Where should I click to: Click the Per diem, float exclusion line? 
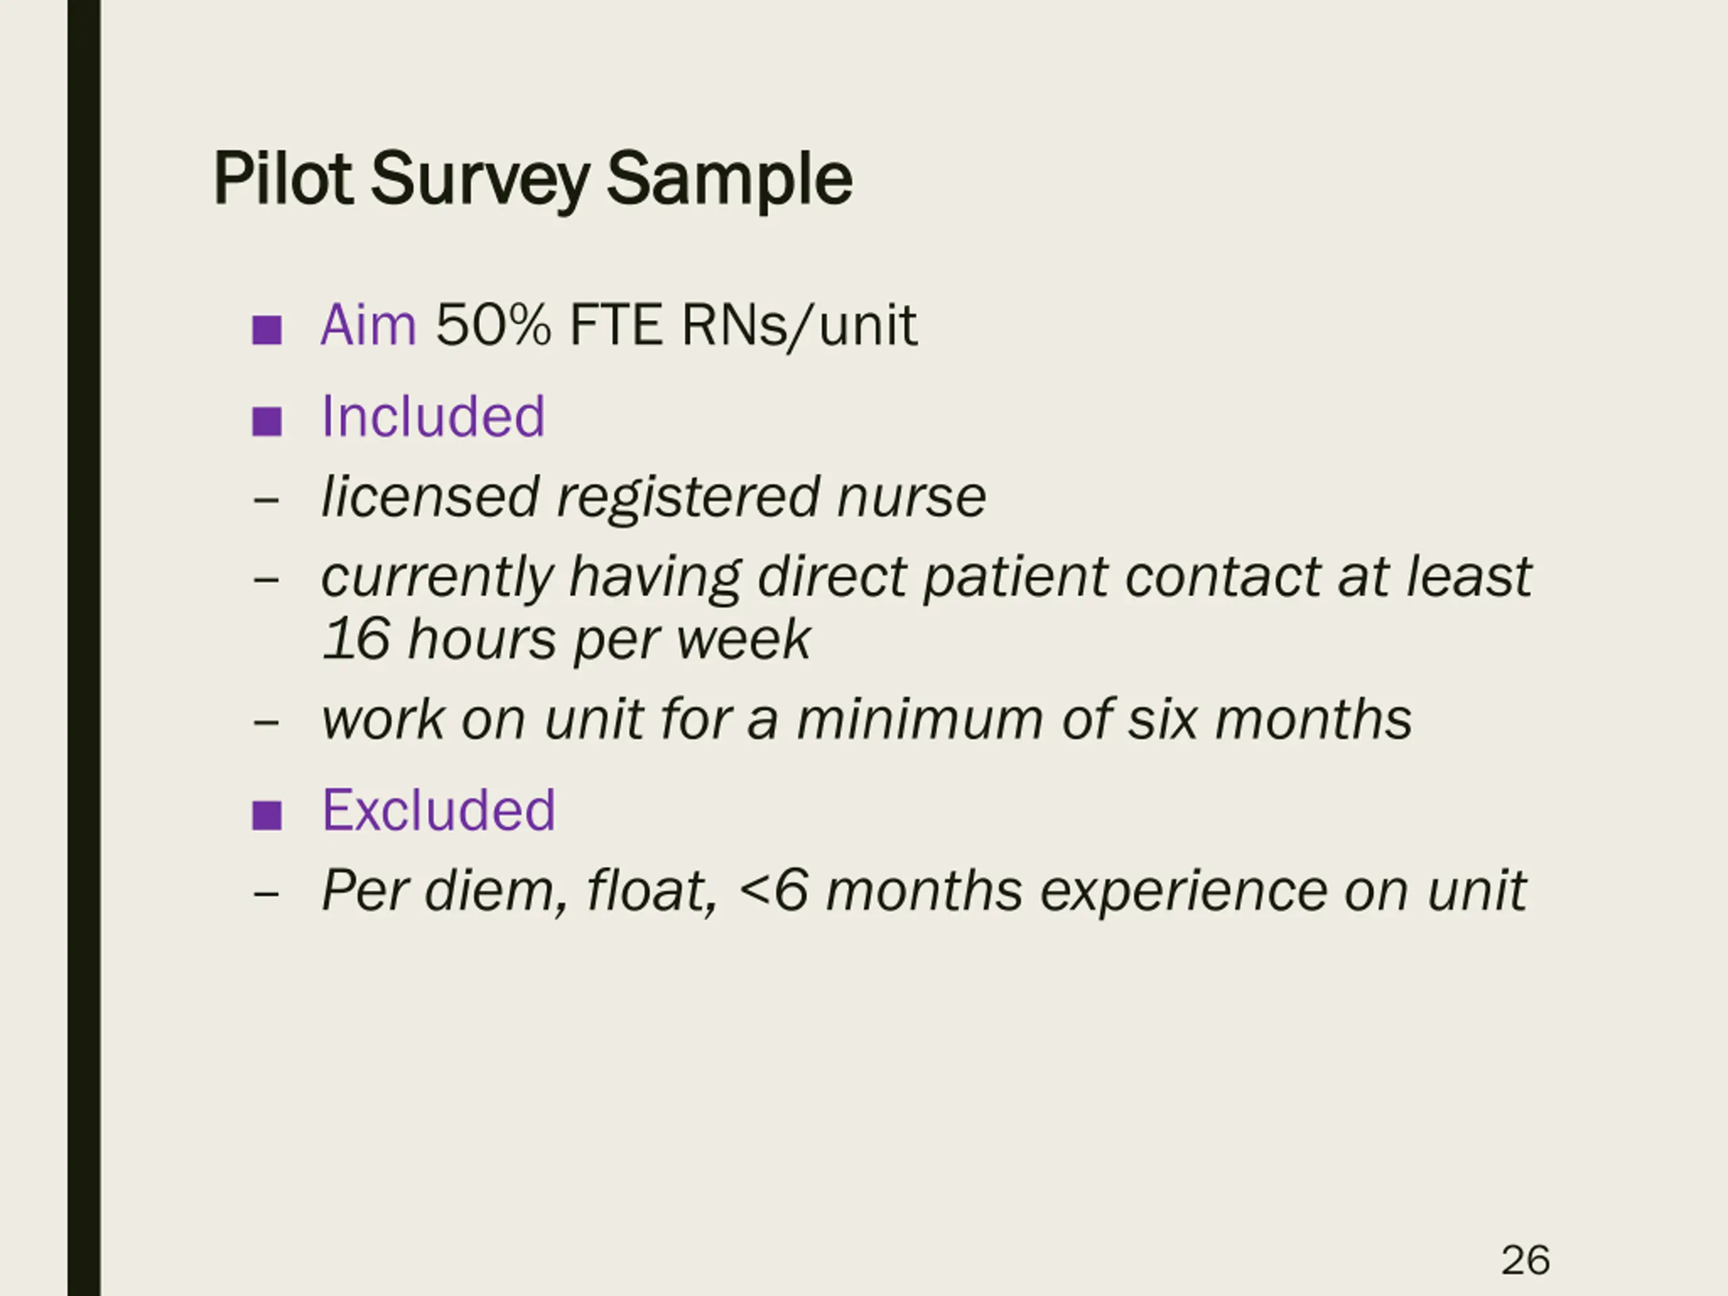pyautogui.click(x=923, y=890)
